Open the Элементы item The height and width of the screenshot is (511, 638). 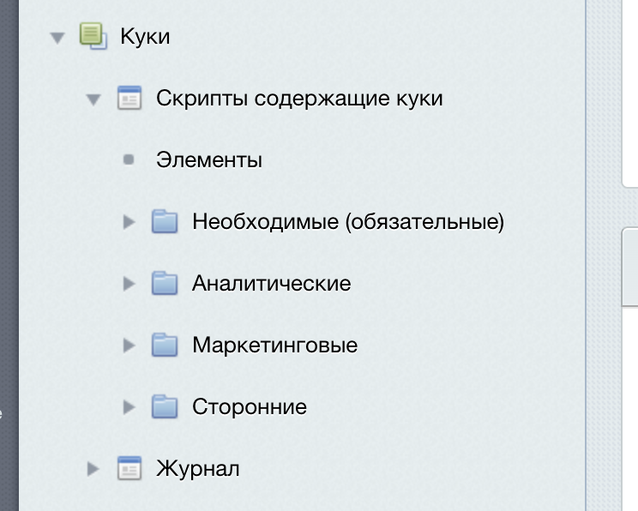point(209,160)
